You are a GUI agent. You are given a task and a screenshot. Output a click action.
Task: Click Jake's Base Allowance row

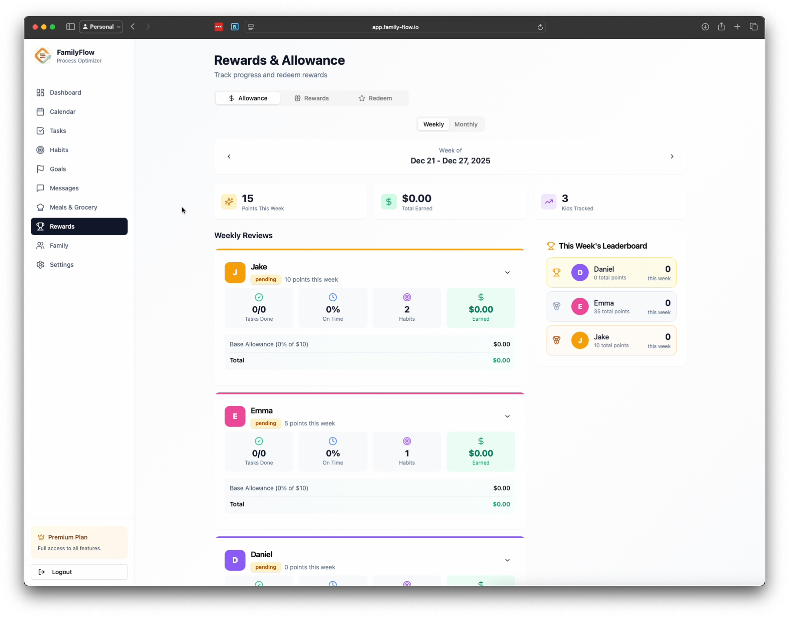[370, 344]
